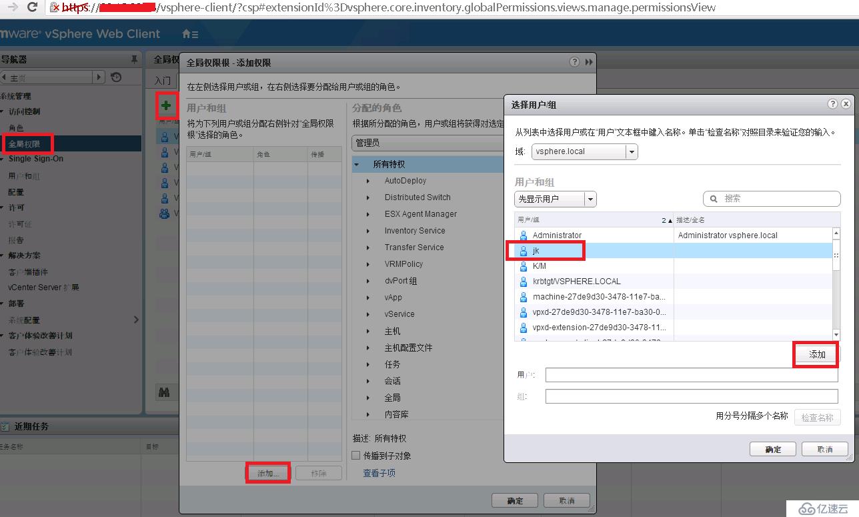Click the binoculars find icon
Image resolution: width=859 pixels, height=517 pixels.
(164, 392)
